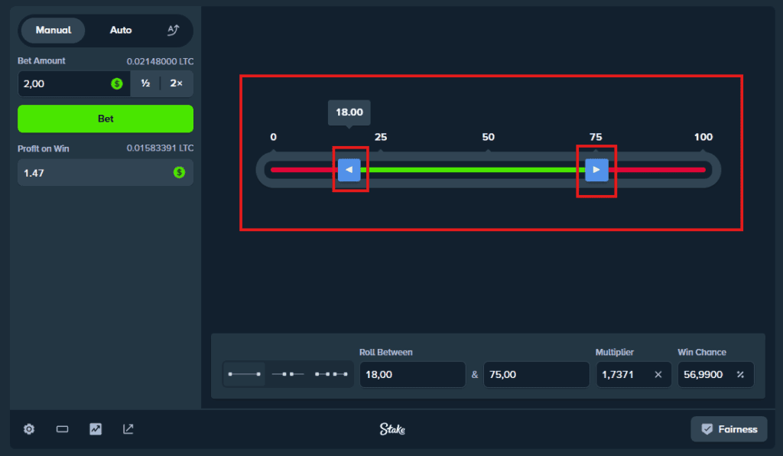Double the bet with 2× button
The height and width of the screenshot is (456, 783).
(x=177, y=84)
